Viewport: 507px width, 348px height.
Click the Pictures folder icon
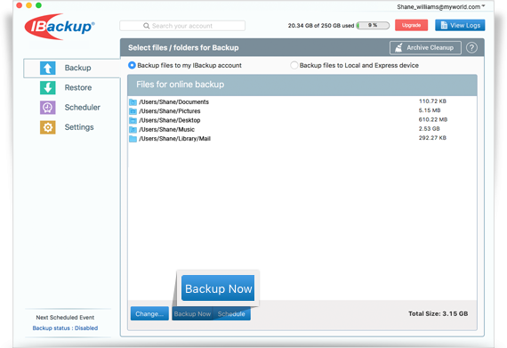[133, 111]
